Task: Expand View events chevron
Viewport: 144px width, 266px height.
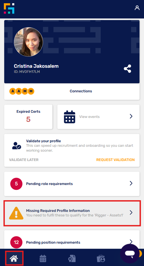Action: (131, 116)
